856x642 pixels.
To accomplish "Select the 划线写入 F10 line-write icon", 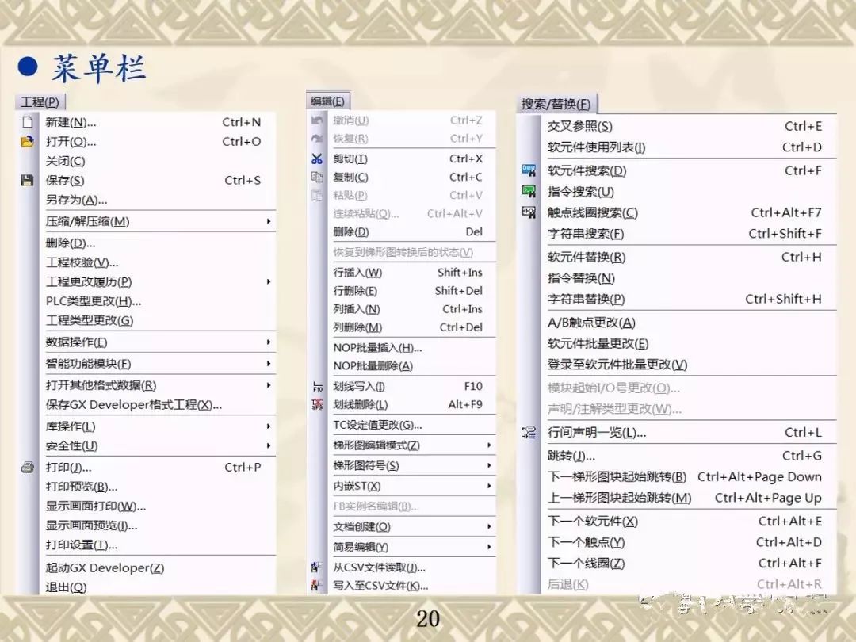I will pos(316,386).
